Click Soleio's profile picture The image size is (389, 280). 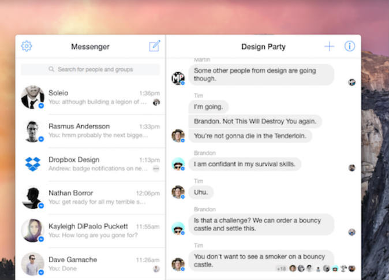tap(33, 98)
